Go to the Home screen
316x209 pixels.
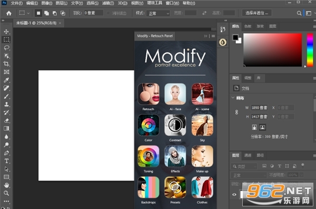pos(8,13)
